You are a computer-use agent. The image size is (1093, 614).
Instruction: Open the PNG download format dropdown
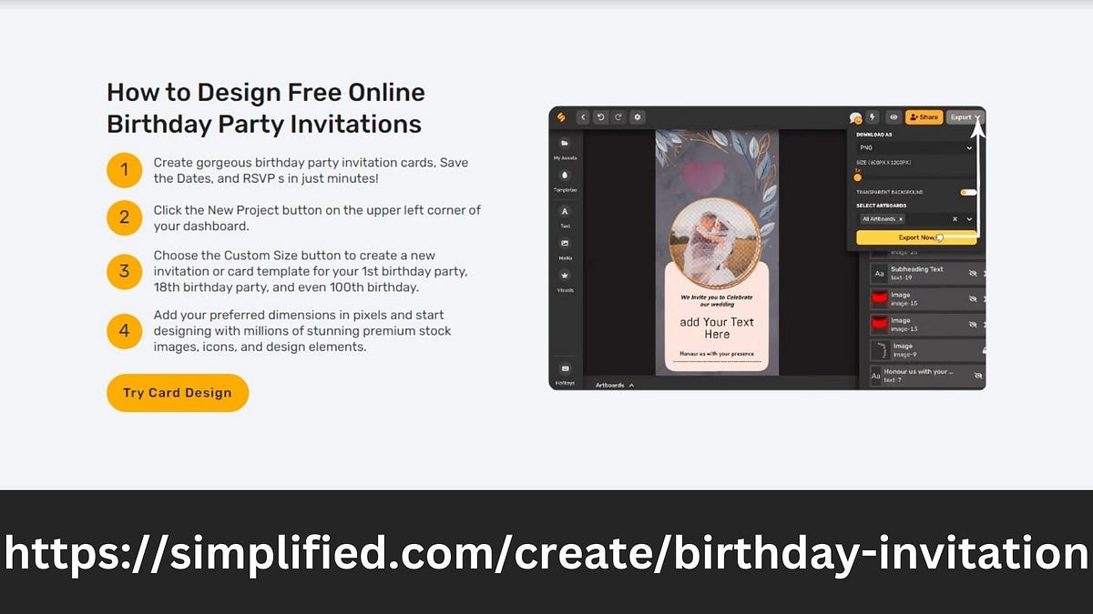click(x=916, y=147)
